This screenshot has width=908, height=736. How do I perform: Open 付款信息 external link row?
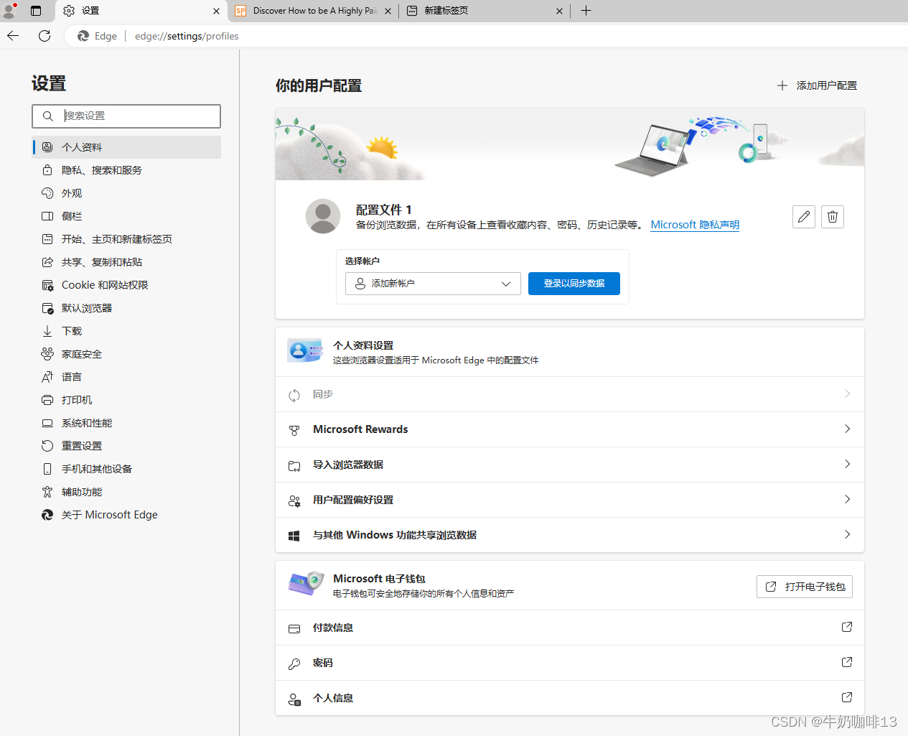pyautogui.click(x=570, y=628)
